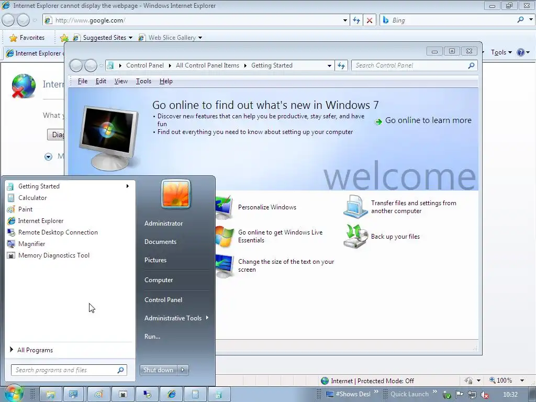Screen dimensions: 536x402
Task: Click IE refresh button
Action: tap(356, 20)
